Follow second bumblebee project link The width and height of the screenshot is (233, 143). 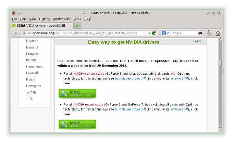pyautogui.click(x=128, y=110)
